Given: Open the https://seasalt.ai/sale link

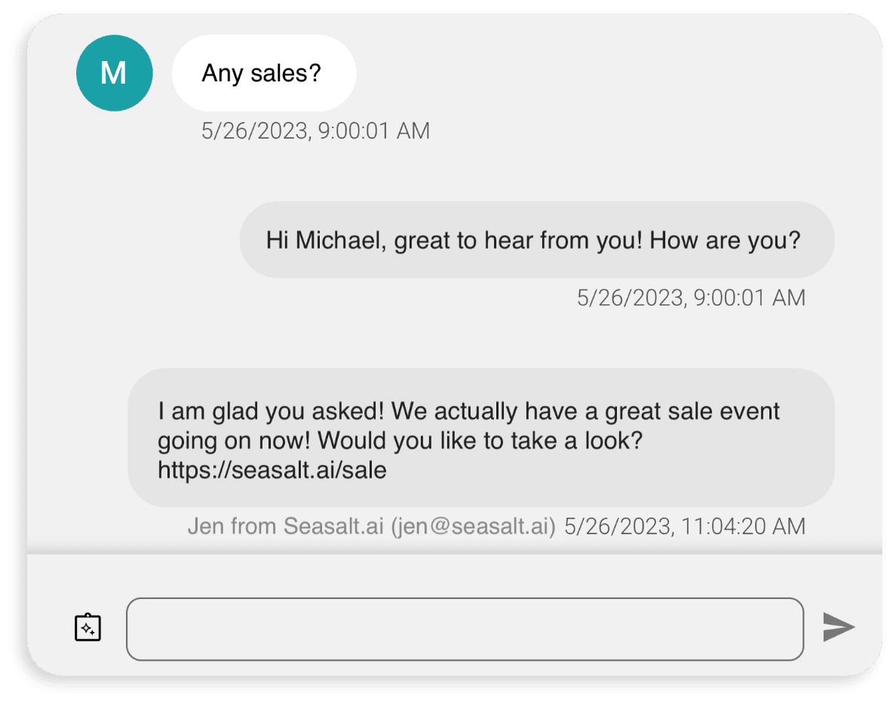Looking at the screenshot, I should [272, 471].
